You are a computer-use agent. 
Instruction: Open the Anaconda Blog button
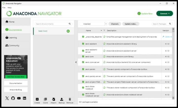[16, 90]
